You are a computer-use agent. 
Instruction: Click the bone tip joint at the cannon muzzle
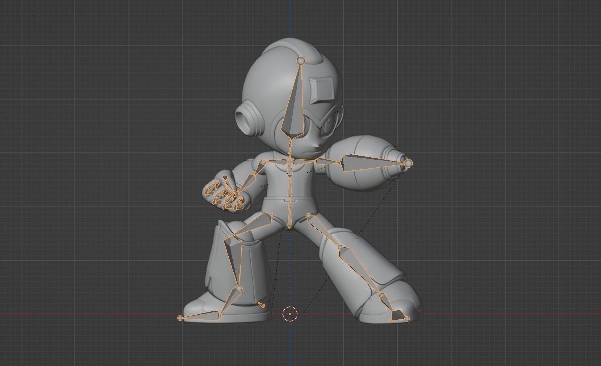coord(409,163)
